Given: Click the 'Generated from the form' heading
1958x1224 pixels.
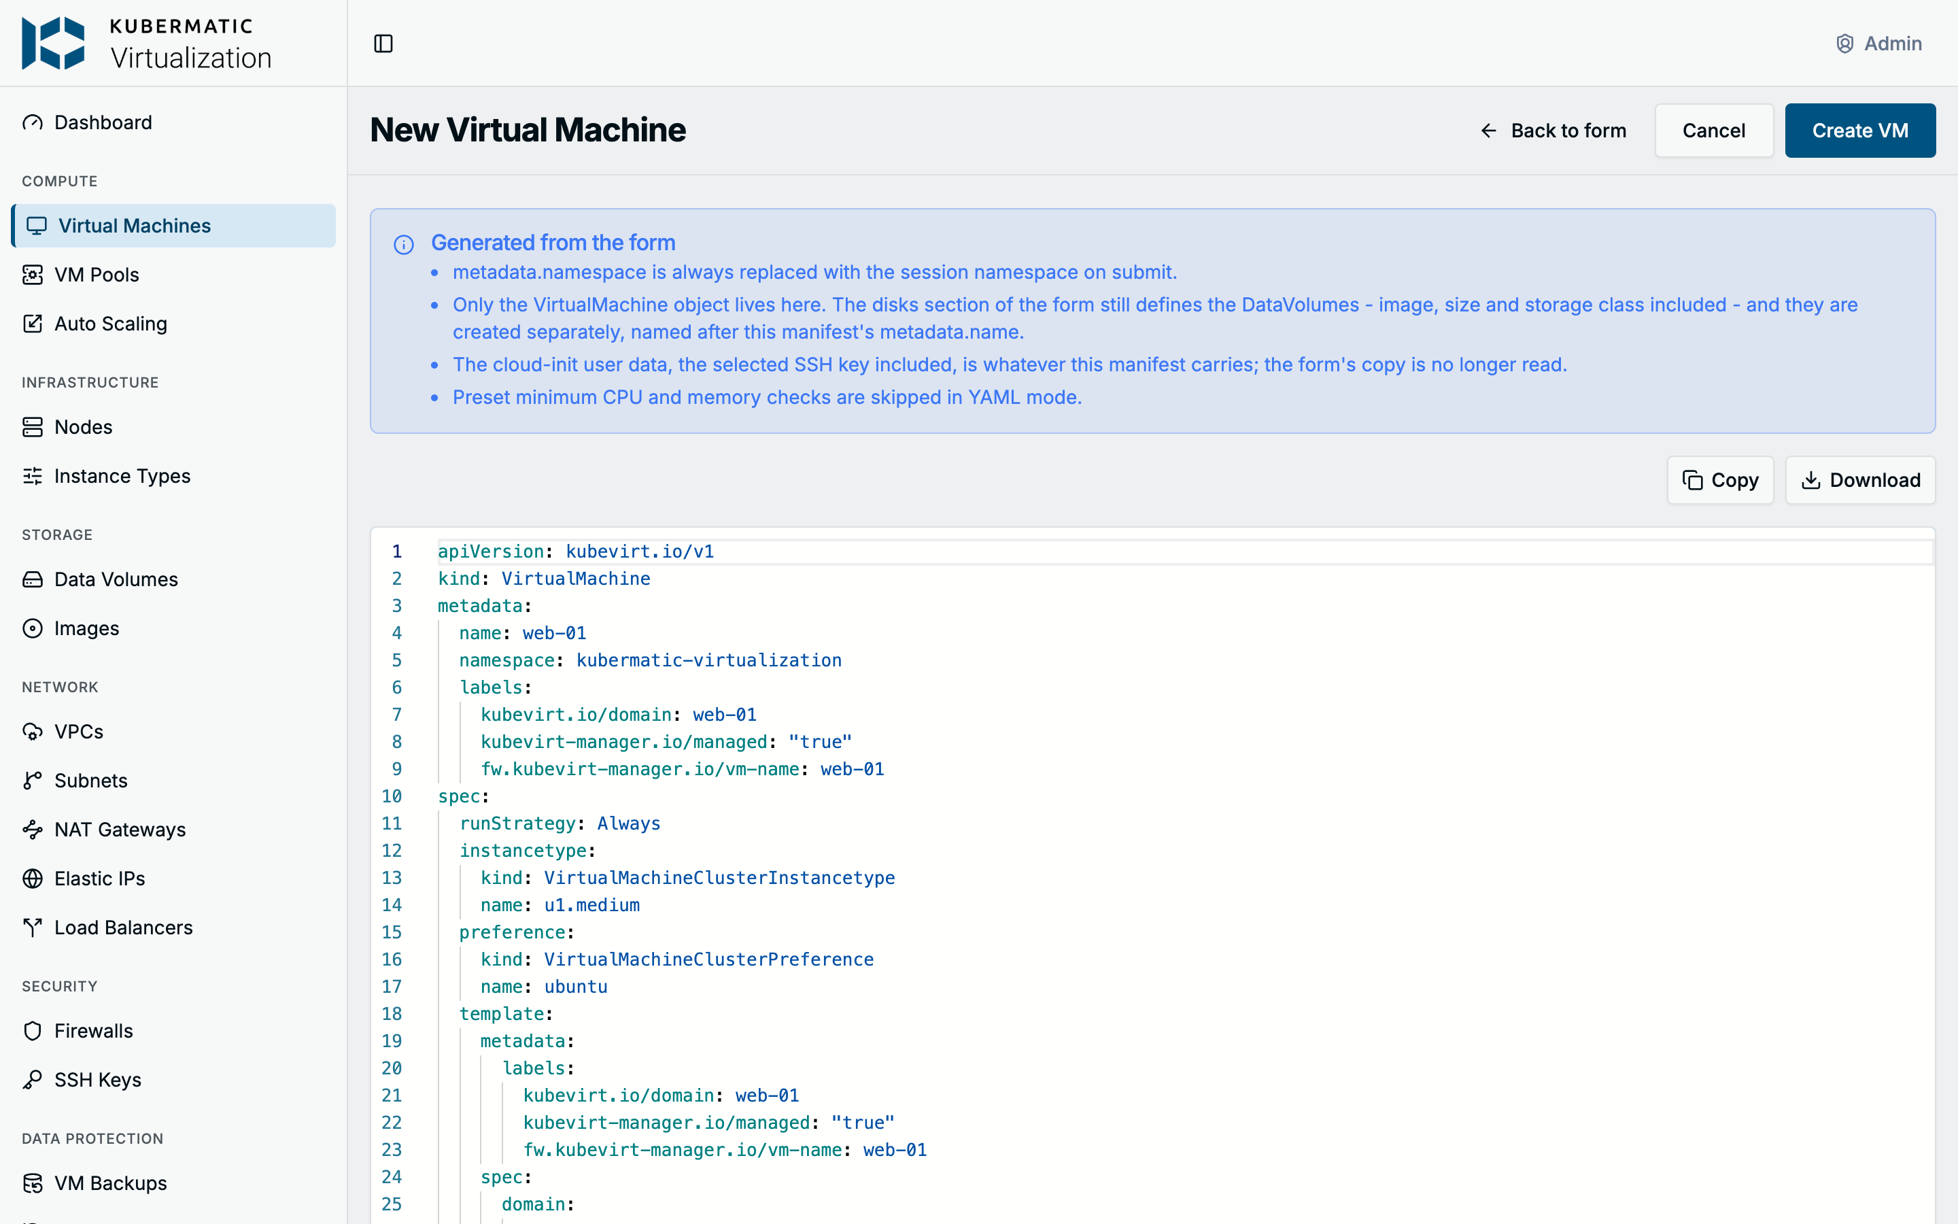Looking at the screenshot, I should coord(553,243).
